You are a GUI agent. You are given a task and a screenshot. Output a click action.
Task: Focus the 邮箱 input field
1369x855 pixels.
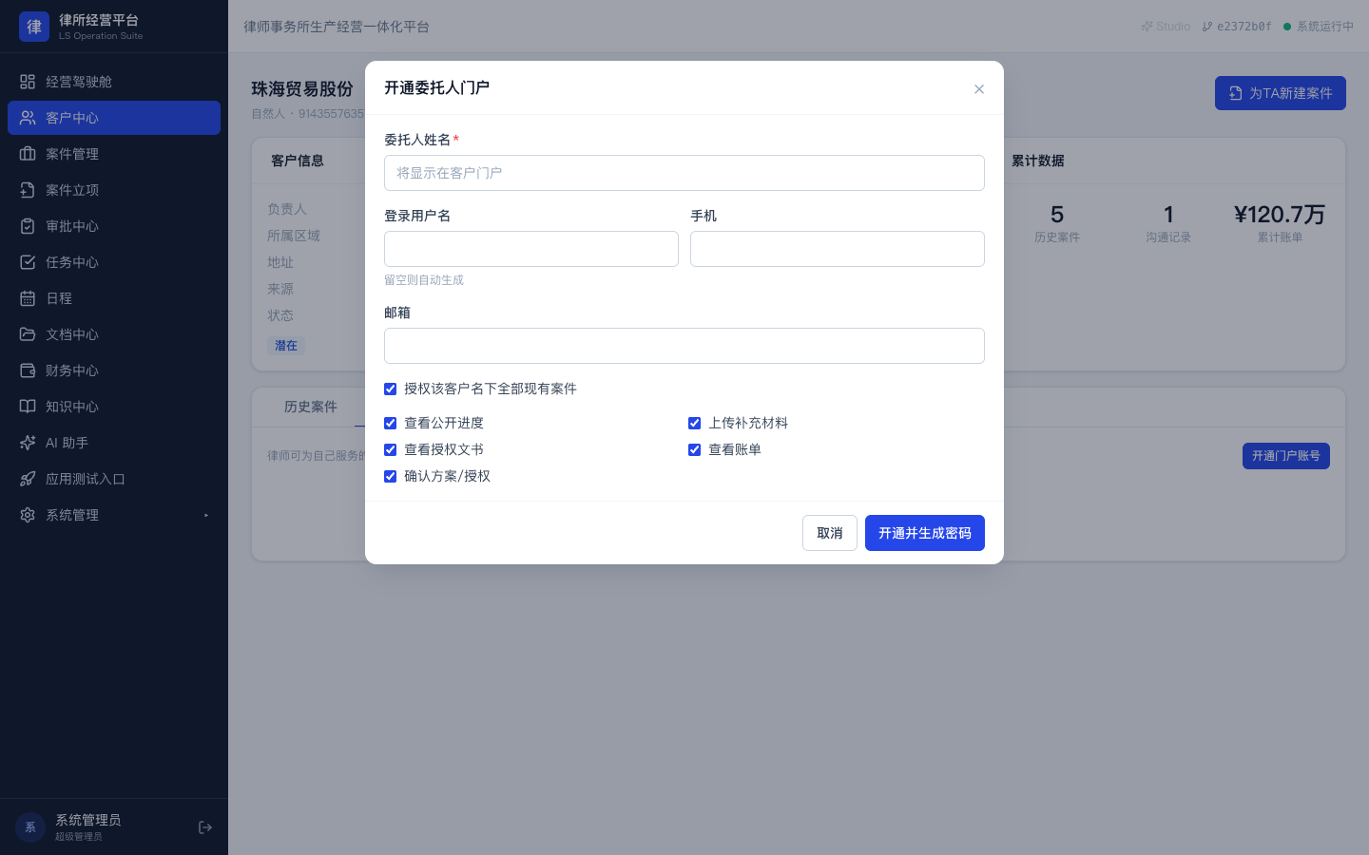click(684, 346)
